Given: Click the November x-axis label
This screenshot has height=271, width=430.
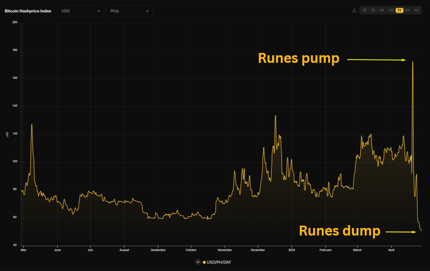Looking at the screenshot, I should (225, 250).
